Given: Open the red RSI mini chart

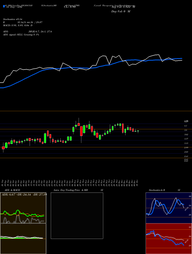Looking at the screenshot, I should 169,239.
